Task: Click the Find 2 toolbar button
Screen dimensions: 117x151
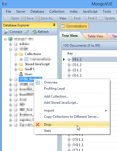Action: coord(90,18)
